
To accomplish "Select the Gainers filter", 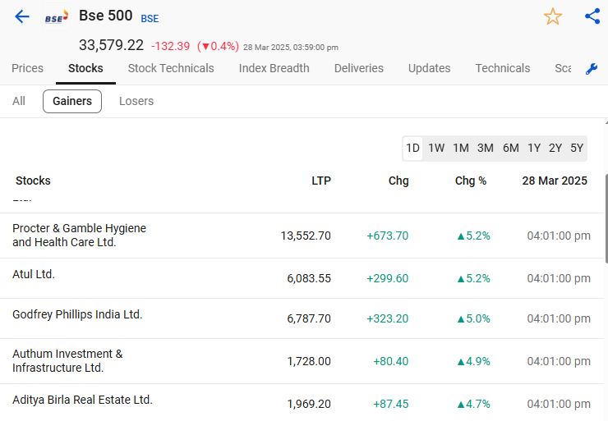I will (x=72, y=101).
